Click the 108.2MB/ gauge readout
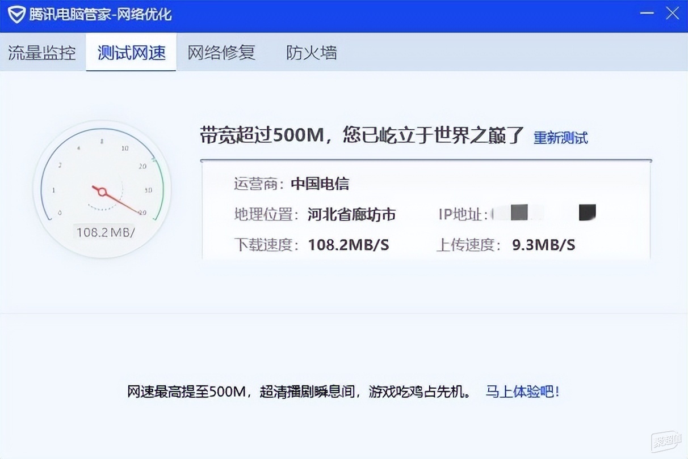688x459 pixels. coord(106,232)
